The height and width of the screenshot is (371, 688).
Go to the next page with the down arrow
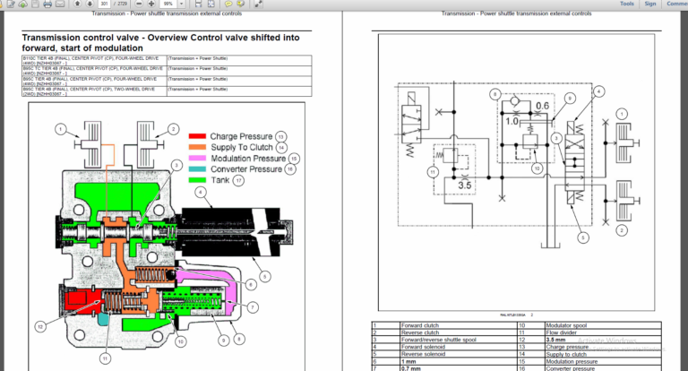click(90, 4)
